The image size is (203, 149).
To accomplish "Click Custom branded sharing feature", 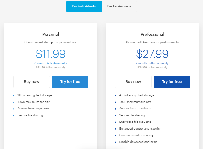I will click(136, 135).
